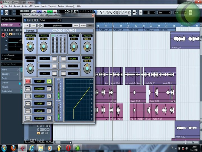Click the Limiter access button
This screenshot has width=202, height=152.
pos(28,103)
